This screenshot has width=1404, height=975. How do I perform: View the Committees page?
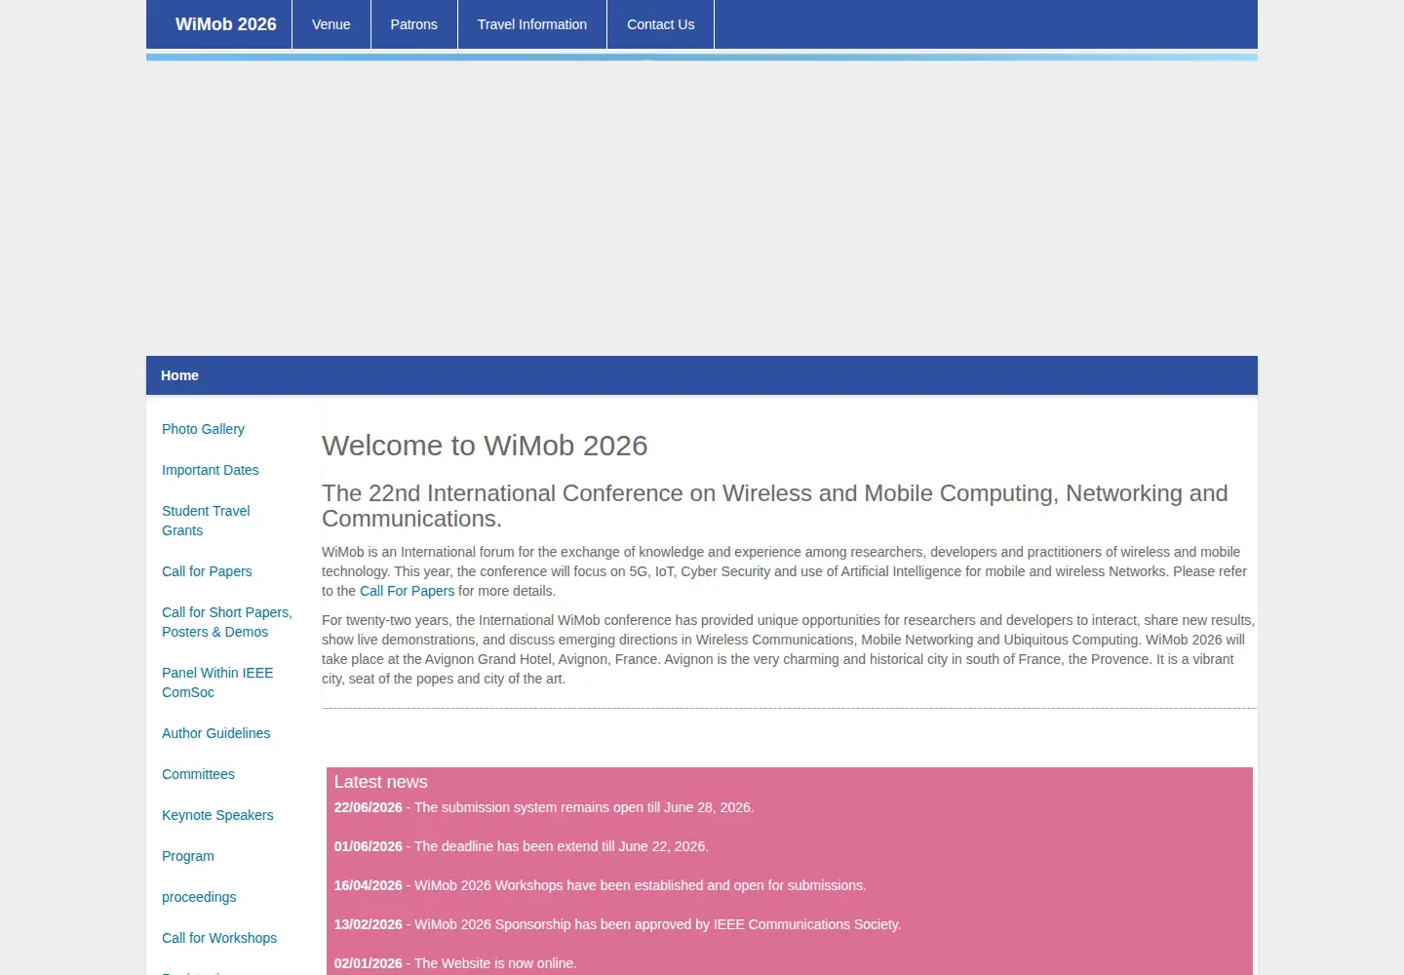(x=198, y=774)
